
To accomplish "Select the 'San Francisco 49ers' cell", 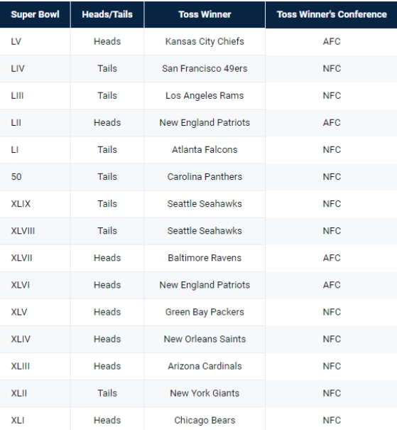I will 205,68.
